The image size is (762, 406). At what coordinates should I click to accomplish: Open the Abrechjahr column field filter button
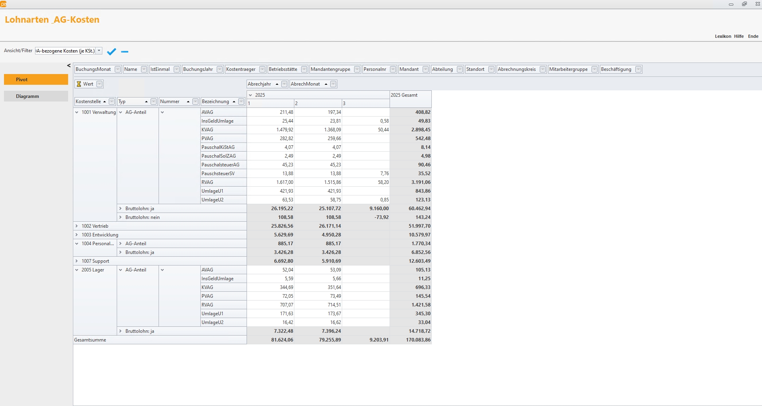pos(284,84)
